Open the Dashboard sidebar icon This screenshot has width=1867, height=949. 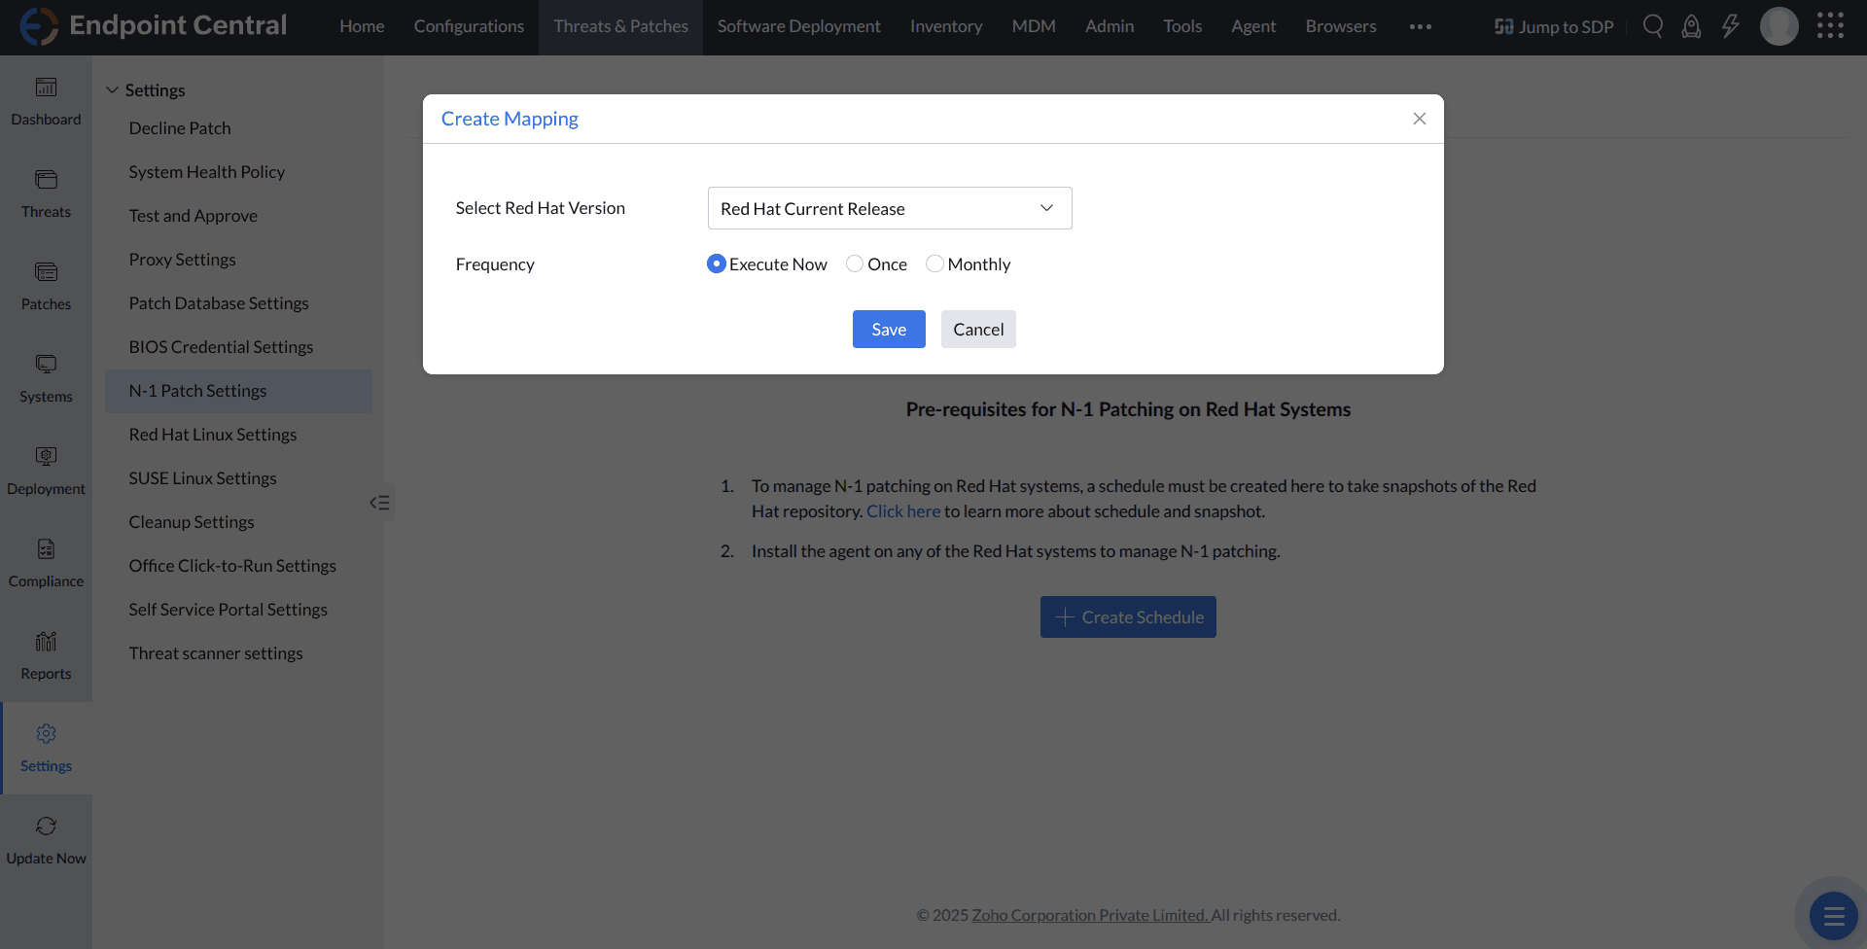coord(46,88)
